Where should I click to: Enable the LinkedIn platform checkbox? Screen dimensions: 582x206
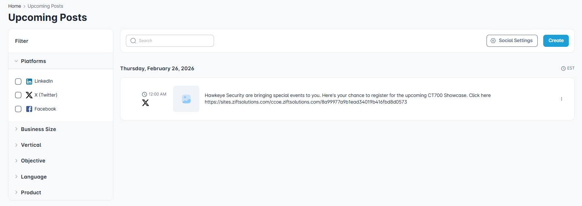(18, 81)
